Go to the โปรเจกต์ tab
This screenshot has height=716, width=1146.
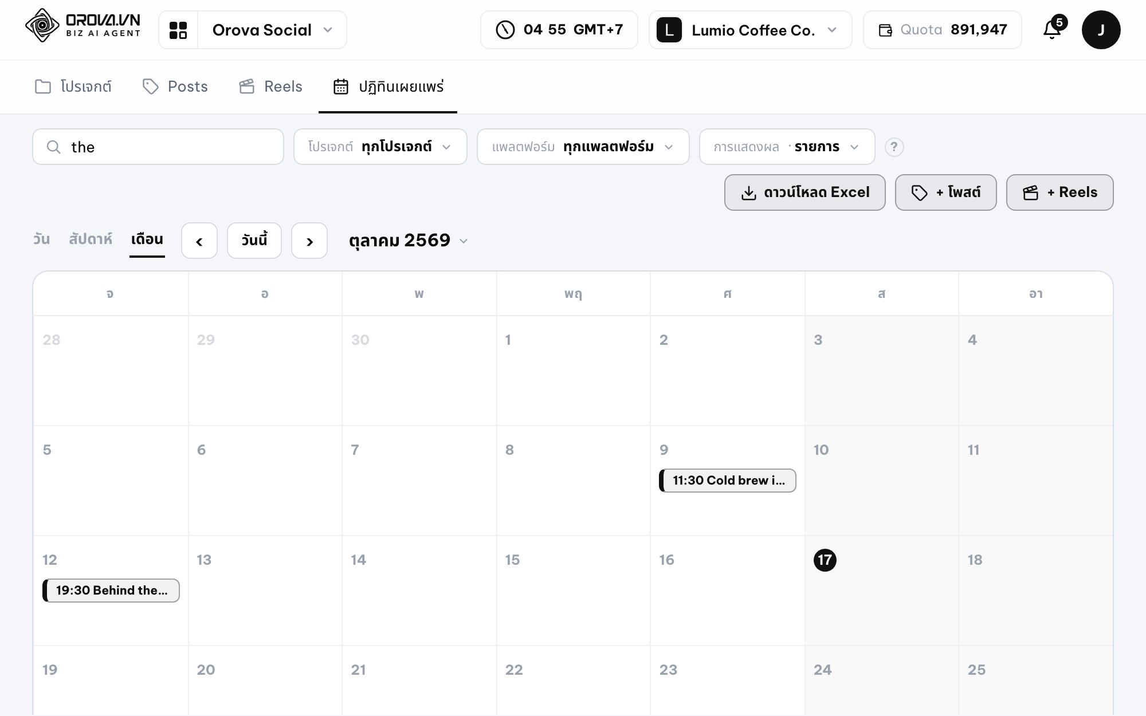[x=73, y=86]
